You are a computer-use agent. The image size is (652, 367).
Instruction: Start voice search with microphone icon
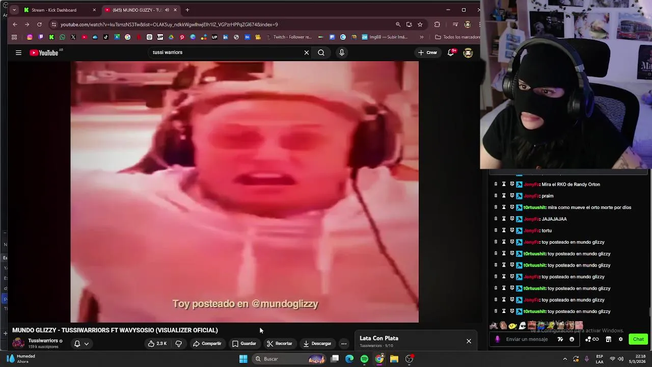tap(342, 53)
